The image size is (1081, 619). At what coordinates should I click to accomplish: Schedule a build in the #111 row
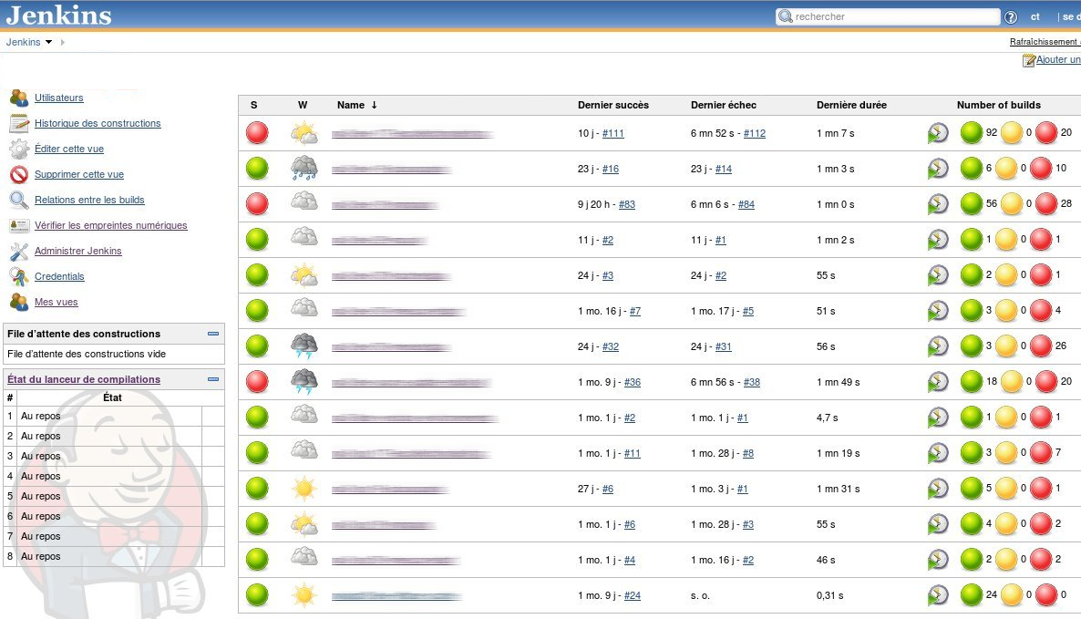pyautogui.click(x=938, y=132)
